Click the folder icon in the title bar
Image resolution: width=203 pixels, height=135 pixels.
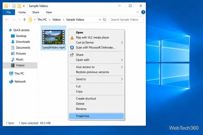(6, 6)
